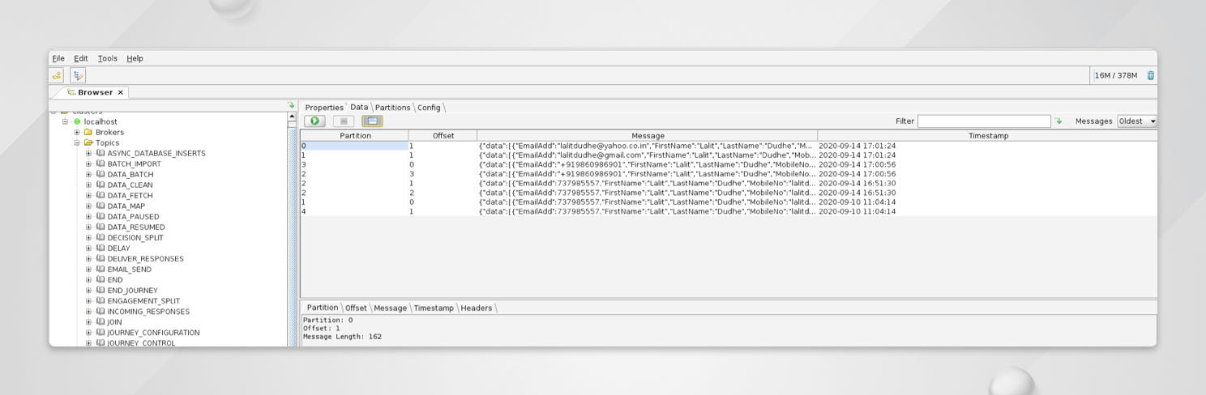Click the ASYNC_DATABASE_INSERTS topic icon
Image resolution: width=1206 pixels, height=395 pixels.
click(x=100, y=153)
